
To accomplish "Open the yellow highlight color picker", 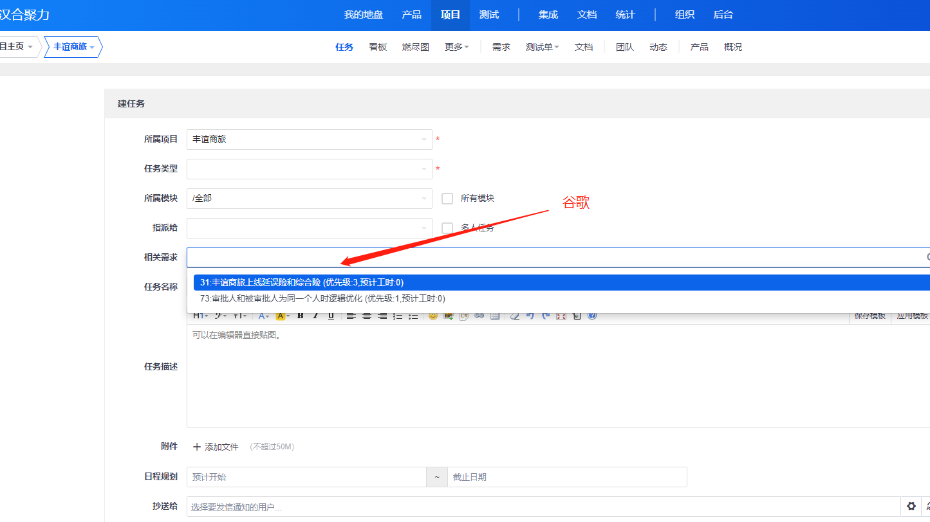I will pos(283,316).
